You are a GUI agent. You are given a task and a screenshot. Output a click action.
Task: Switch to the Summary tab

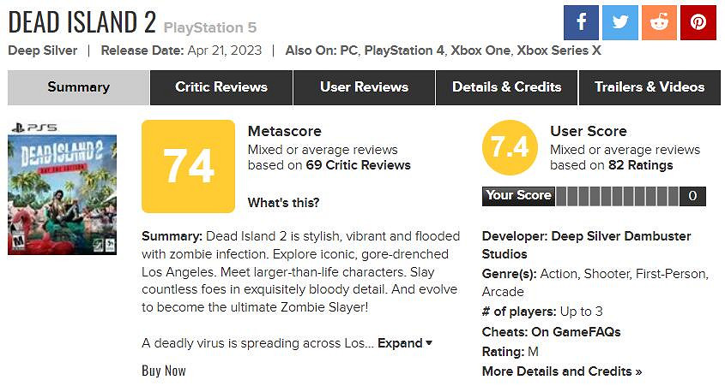pos(78,87)
